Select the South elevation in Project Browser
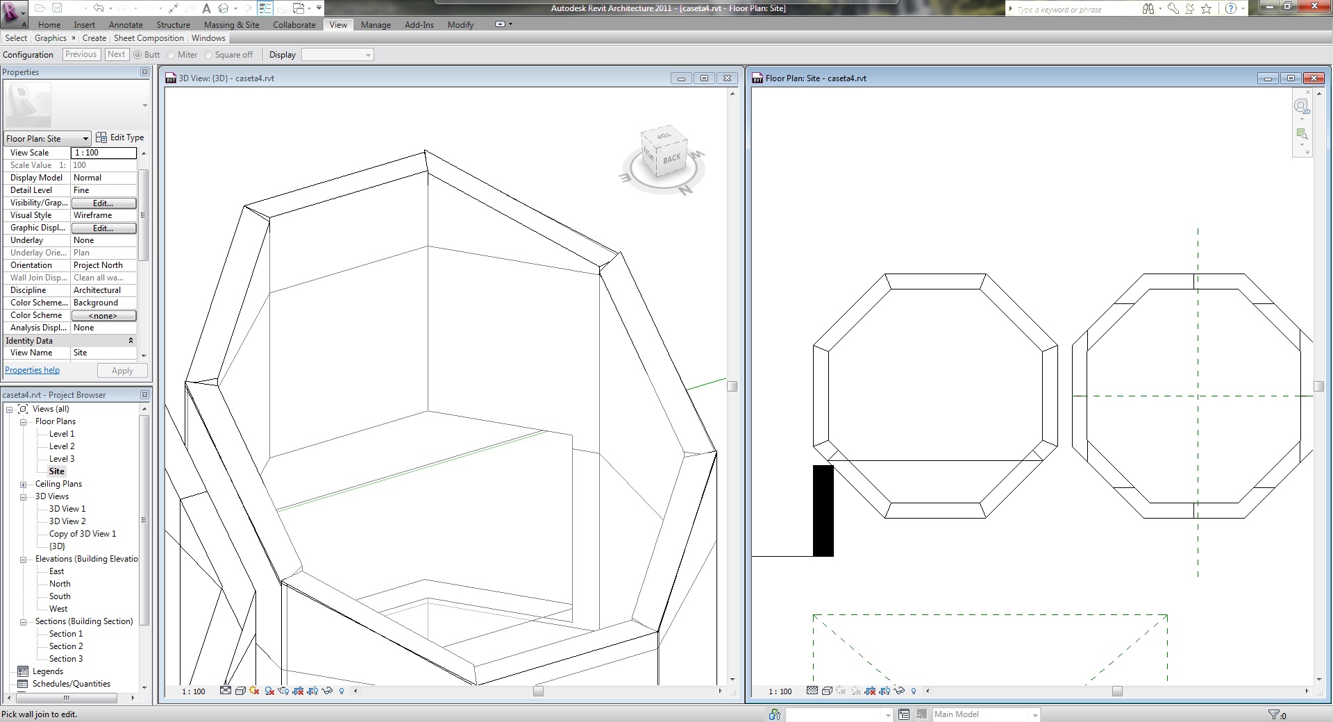Image resolution: width=1333 pixels, height=722 pixels. coord(60,596)
